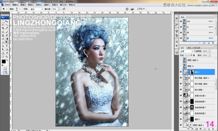Open the 编辑(E) menu
The image size is (218, 131).
15,5
